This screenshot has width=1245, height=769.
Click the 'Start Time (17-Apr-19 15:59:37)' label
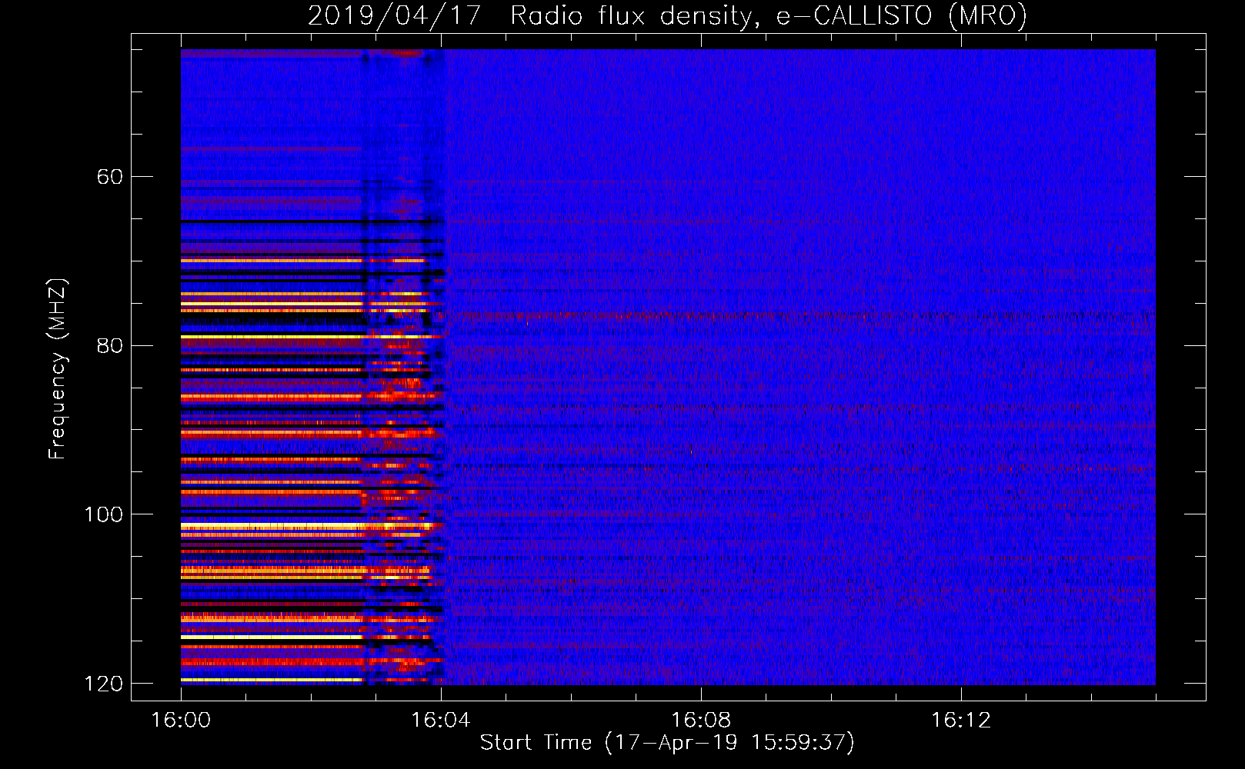coord(667,743)
